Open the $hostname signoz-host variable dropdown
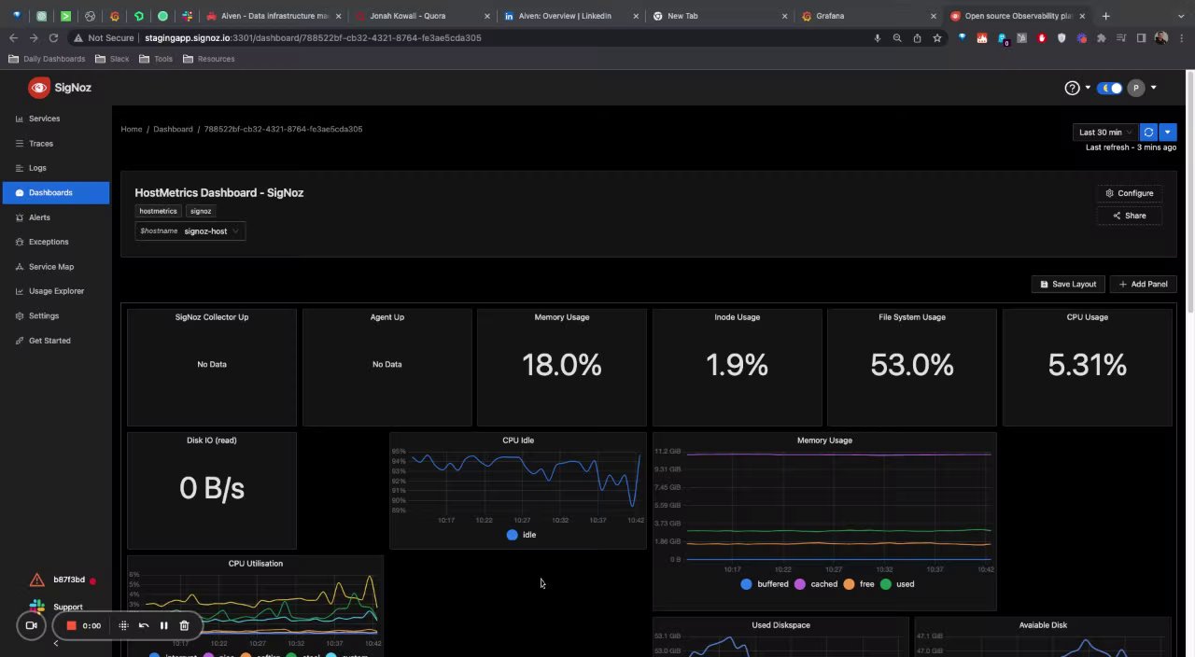This screenshot has width=1195, height=657. click(190, 231)
